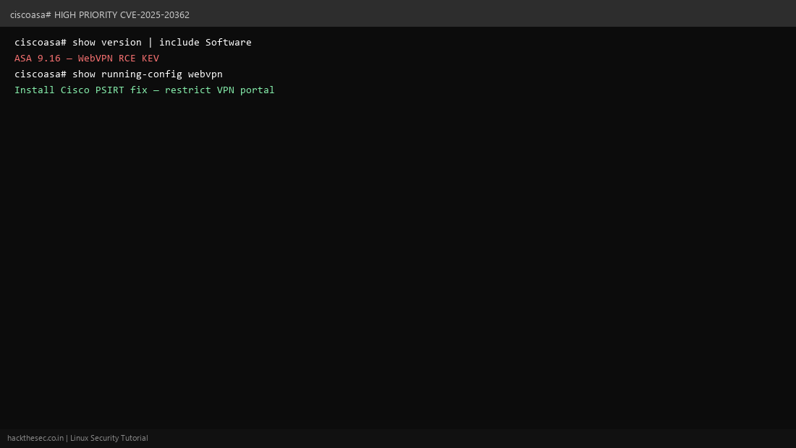The height and width of the screenshot is (448, 796).
Task: Click the green 'restrict VPN portal' text
Action: click(219, 90)
